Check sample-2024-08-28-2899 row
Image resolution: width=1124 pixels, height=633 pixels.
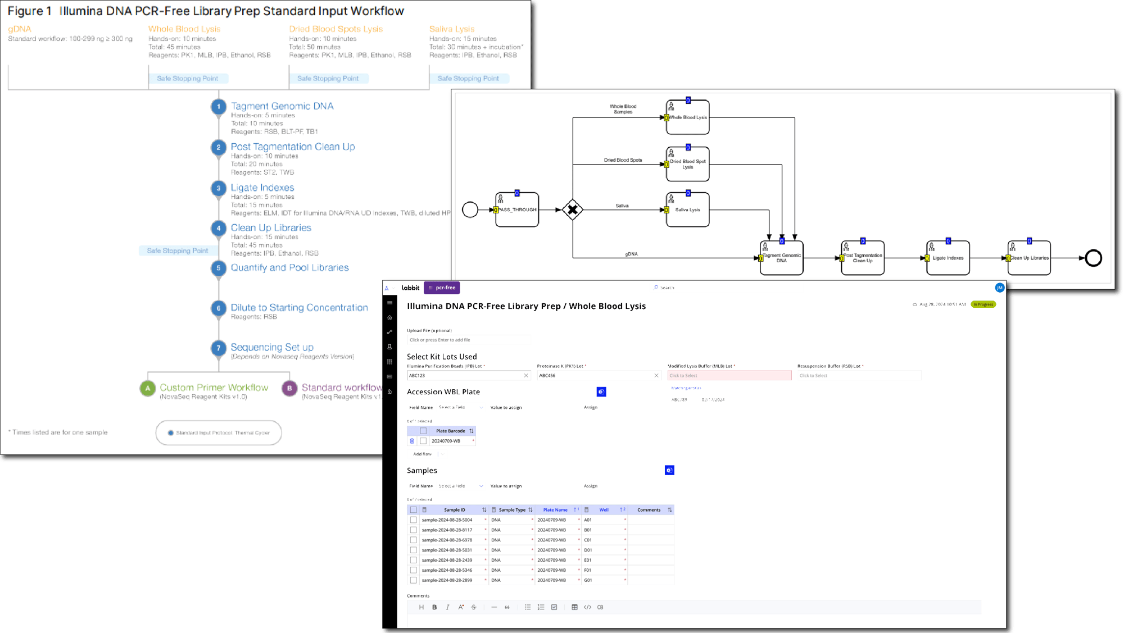pos(414,580)
